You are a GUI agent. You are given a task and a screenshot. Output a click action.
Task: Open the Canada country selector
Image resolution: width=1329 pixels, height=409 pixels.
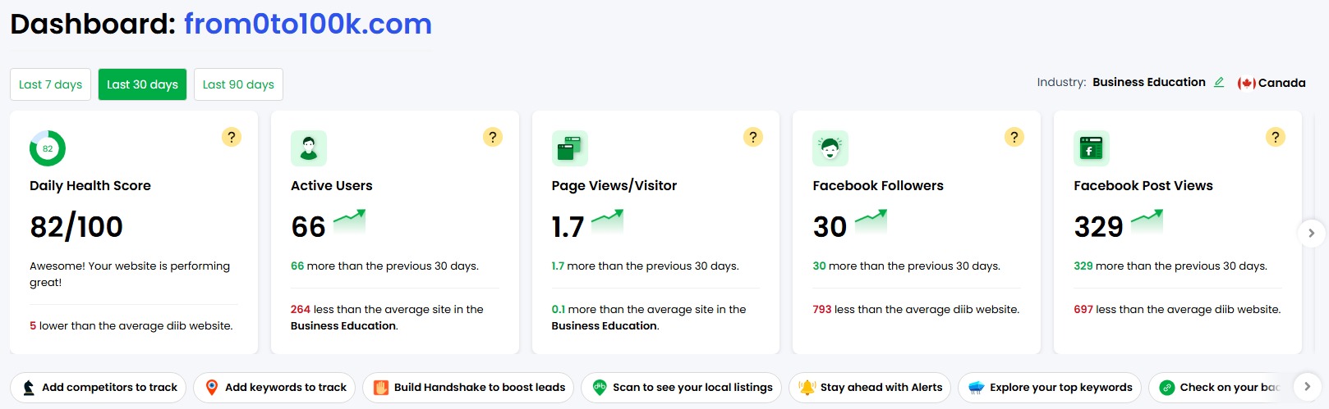1272,83
